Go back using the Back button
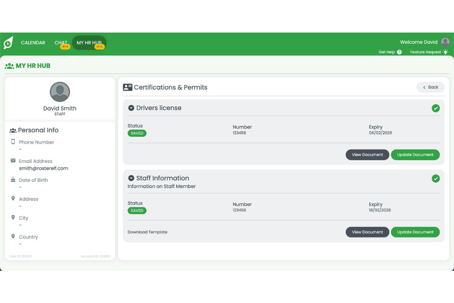 [x=431, y=87]
